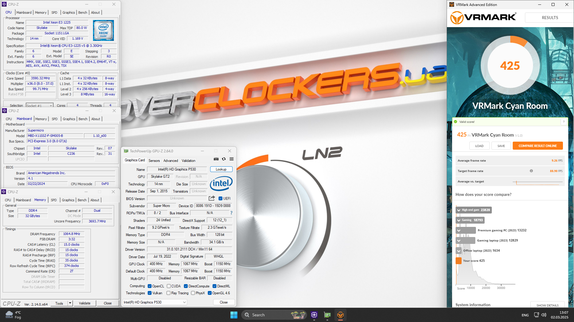Open CPU-Z from the taskbar
The width and height of the screenshot is (574, 322).
click(x=314, y=315)
